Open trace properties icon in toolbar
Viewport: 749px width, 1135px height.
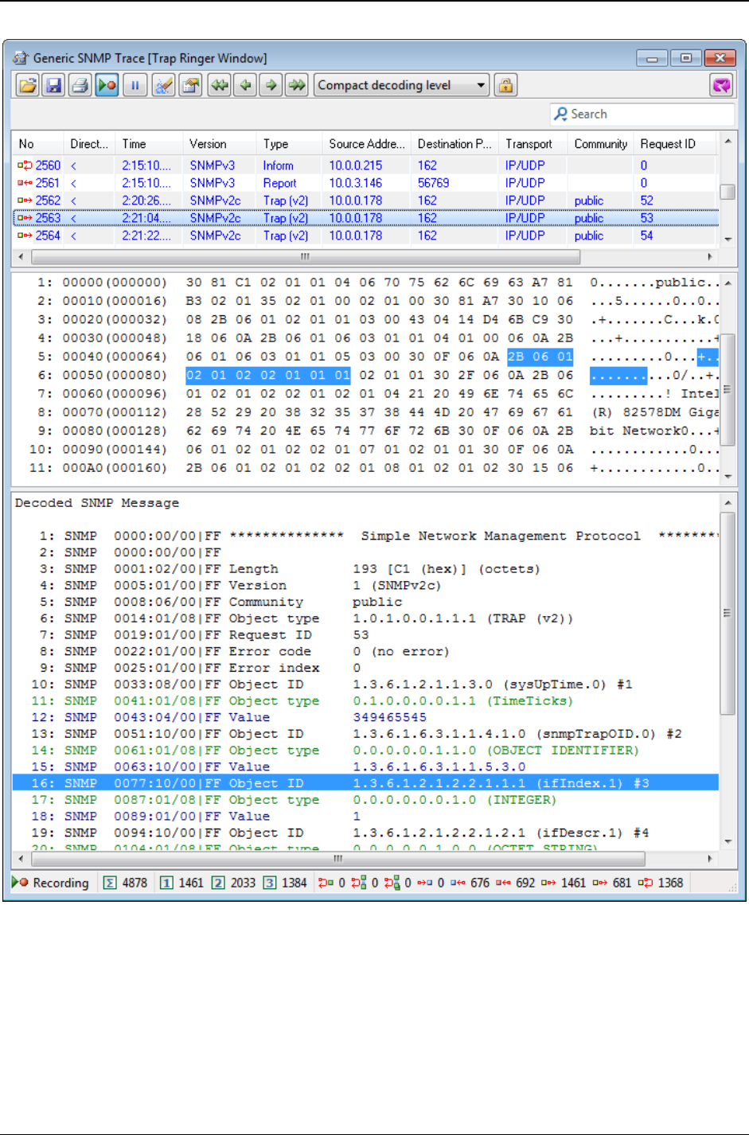click(190, 85)
